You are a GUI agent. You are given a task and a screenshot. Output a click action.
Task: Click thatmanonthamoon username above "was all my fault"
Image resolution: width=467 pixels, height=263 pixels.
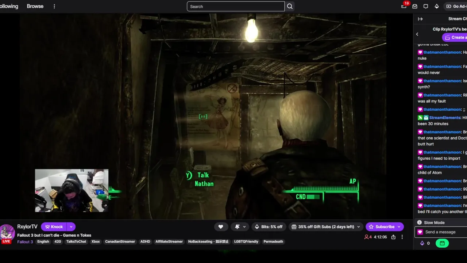coord(442,95)
